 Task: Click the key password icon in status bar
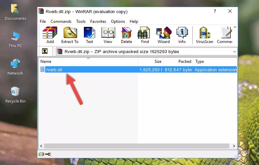48,154
